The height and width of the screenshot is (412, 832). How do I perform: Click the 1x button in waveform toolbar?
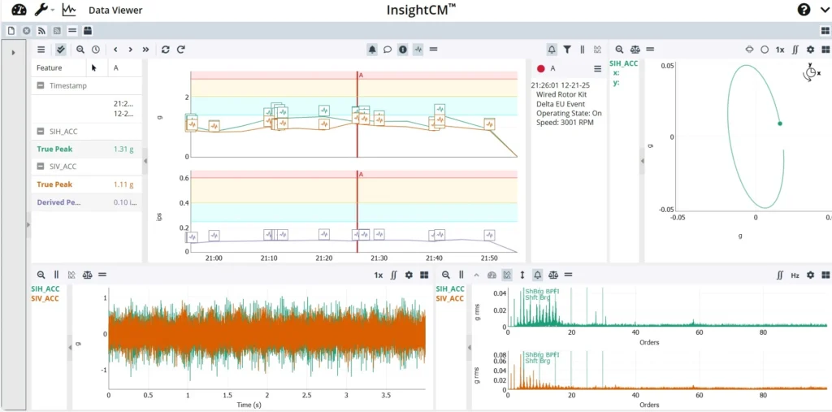378,275
